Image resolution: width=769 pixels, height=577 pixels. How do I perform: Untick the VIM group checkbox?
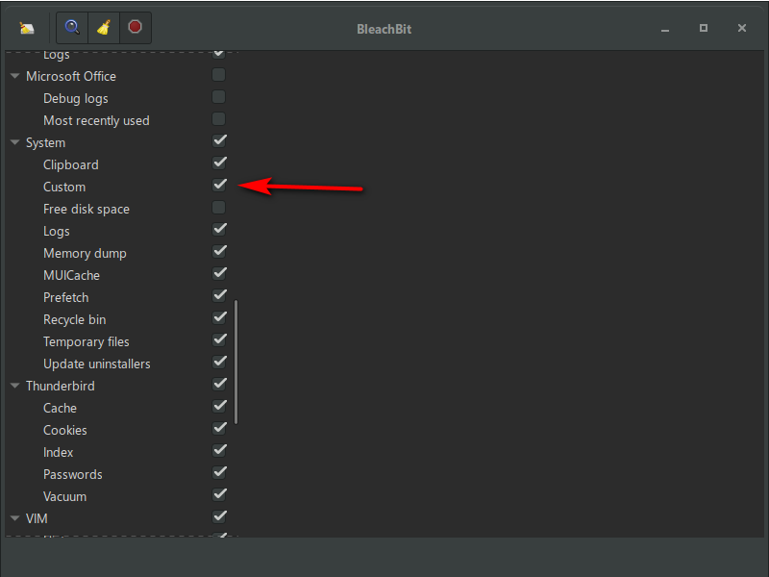tap(219, 516)
